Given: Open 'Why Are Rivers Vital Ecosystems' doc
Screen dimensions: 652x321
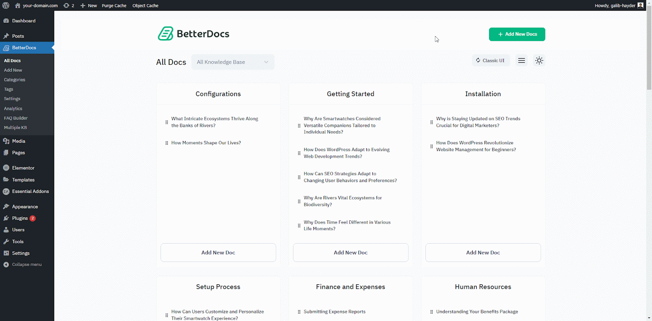Looking at the screenshot, I should (x=343, y=201).
